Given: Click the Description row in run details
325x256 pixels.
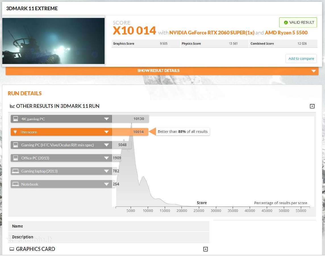Looking at the screenshot, I should (109, 237).
